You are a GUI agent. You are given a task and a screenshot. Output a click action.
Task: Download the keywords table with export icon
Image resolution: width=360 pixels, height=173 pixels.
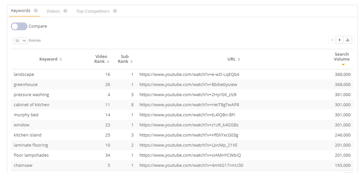pos(348,40)
